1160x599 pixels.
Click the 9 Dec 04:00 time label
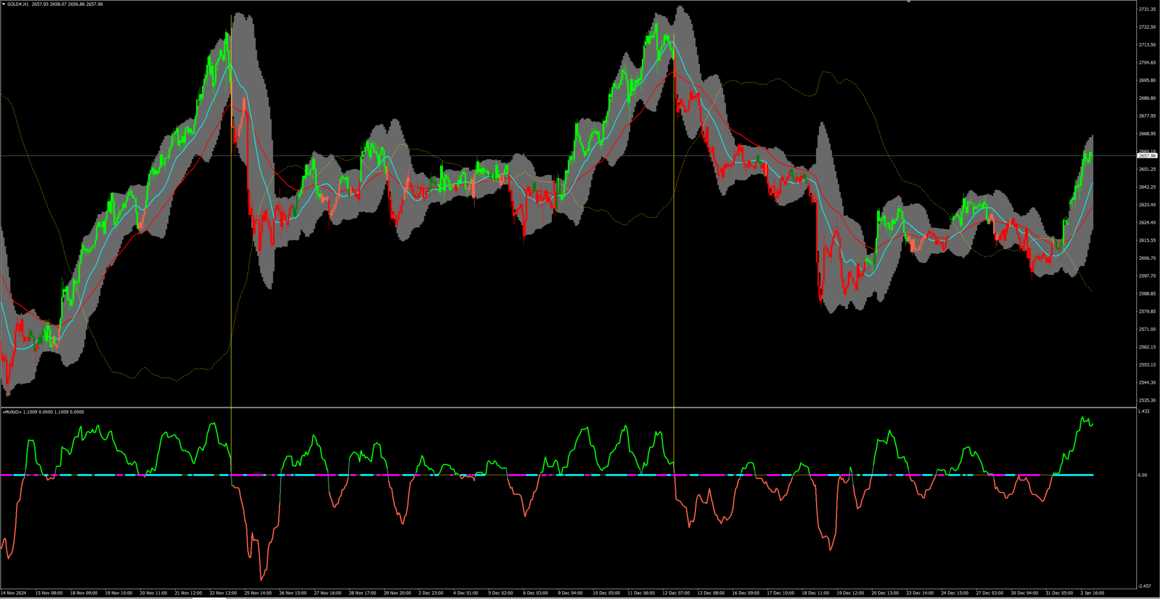click(570, 593)
